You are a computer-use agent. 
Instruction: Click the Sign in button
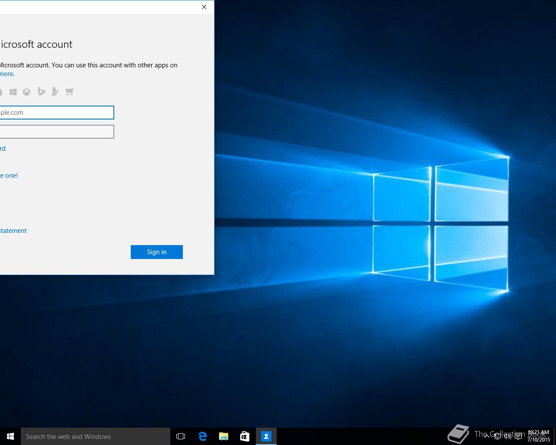pyautogui.click(x=156, y=252)
